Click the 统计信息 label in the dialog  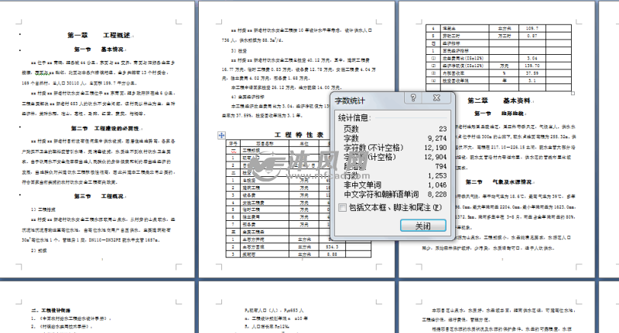(354, 117)
